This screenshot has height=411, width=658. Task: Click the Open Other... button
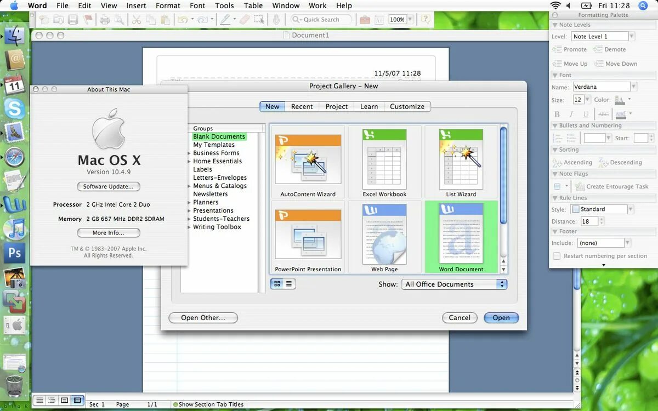click(x=203, y=318)
